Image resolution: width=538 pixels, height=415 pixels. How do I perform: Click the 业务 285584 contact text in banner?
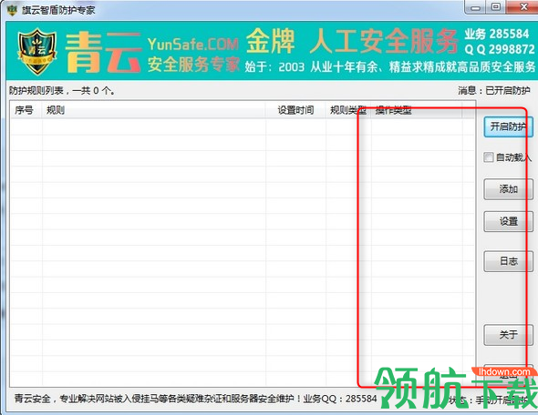tap(497, 34)
